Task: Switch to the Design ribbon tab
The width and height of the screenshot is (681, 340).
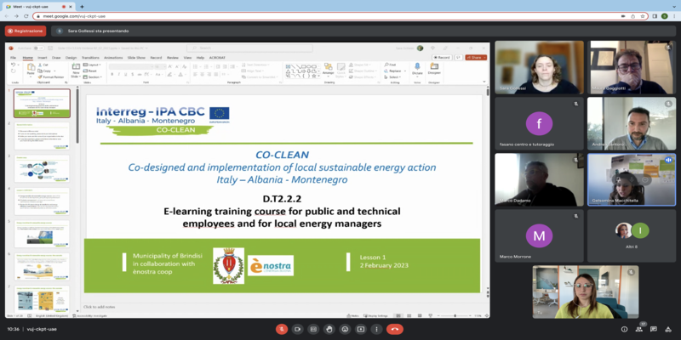Action: [71, 57]
